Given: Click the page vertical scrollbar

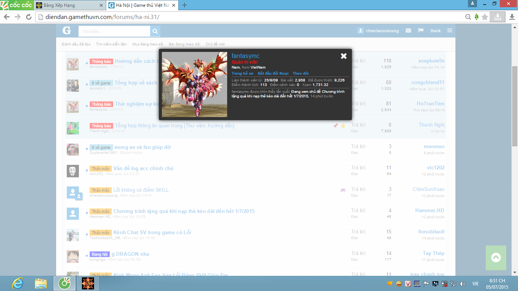Looking at the screenshot, I should point(515,106).
